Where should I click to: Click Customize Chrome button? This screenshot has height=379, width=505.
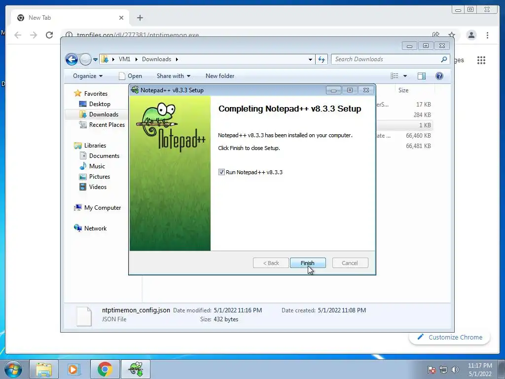450,337
